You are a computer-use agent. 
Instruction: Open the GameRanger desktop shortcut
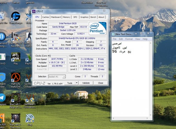coord(16,17)
